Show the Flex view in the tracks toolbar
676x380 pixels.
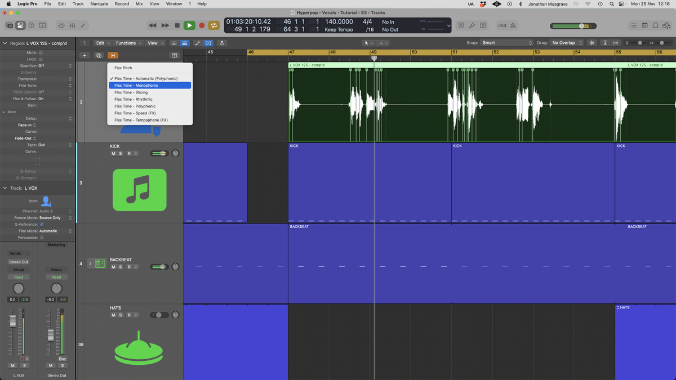[208, 43]
